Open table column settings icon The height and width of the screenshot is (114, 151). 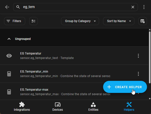click(x=142, y=21)
